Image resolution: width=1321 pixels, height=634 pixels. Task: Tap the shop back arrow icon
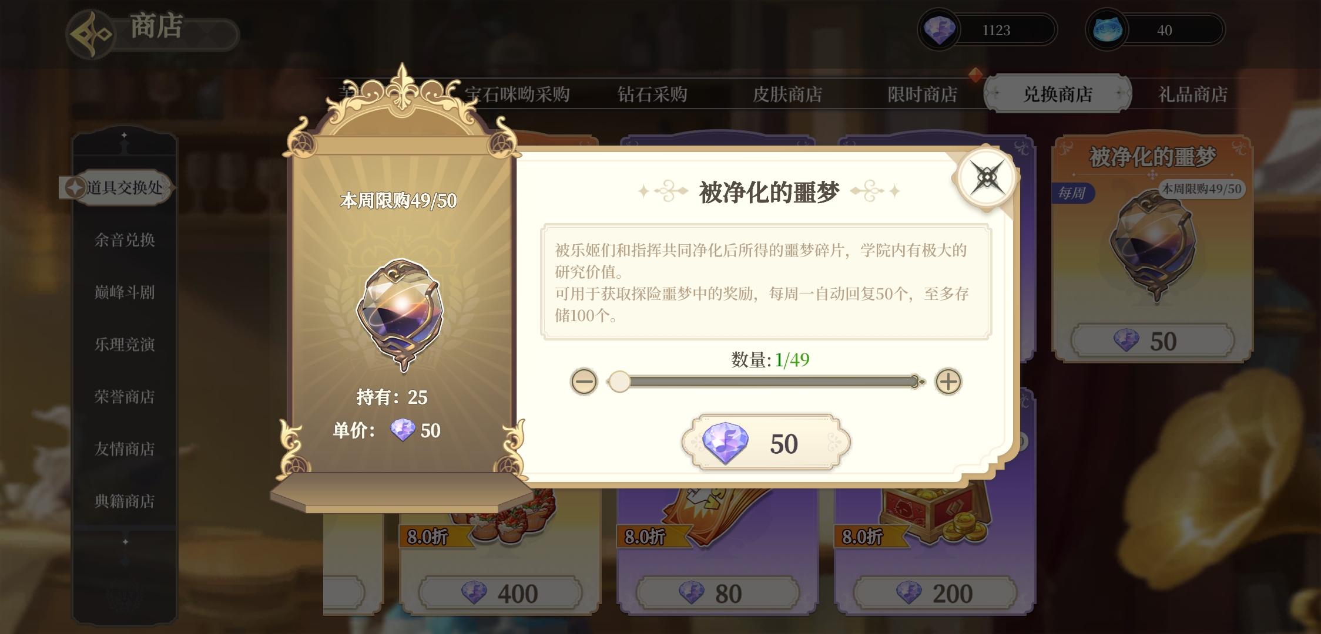coord(91,34)
